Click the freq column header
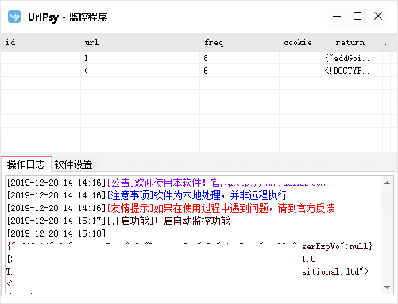Image resolution: width=398 pixels, height=304 pixels. pos(240,42)
